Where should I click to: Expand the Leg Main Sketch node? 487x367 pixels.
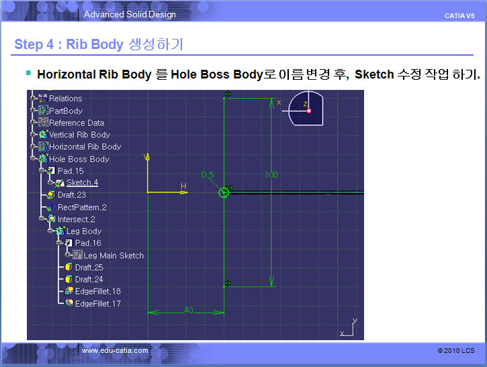(67, 256)
